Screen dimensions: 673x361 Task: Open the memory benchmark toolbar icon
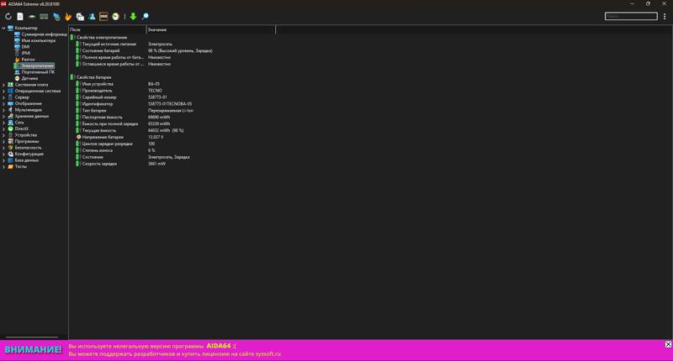pos(44,16)
